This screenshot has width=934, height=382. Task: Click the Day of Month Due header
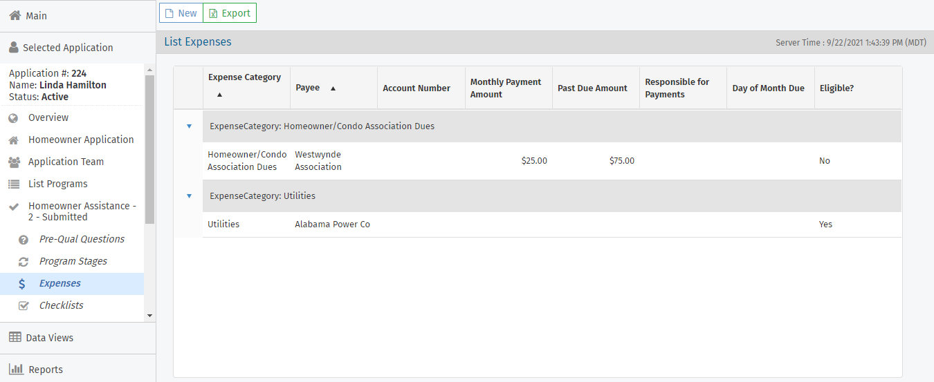(771, 88)
